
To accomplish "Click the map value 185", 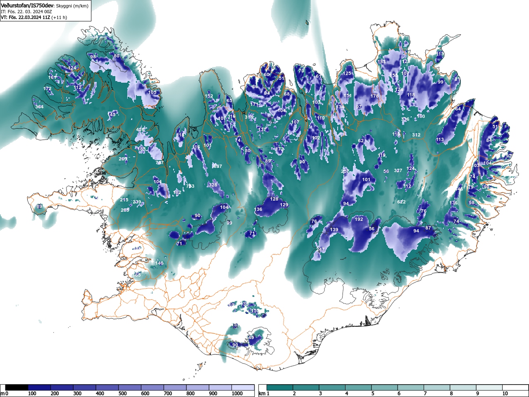I will 142,149.
